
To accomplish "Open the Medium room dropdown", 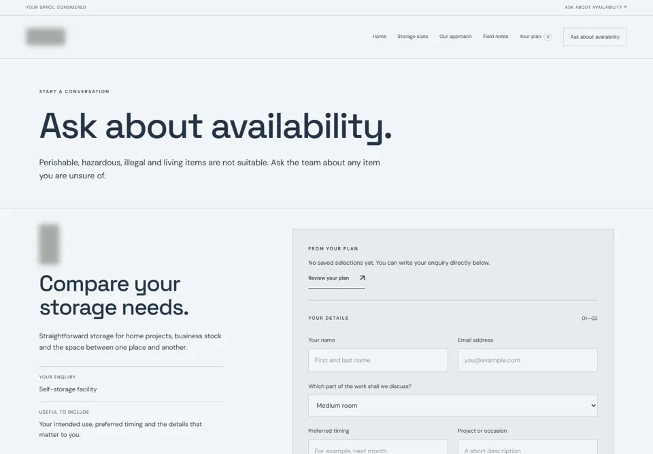I will 453,405.
